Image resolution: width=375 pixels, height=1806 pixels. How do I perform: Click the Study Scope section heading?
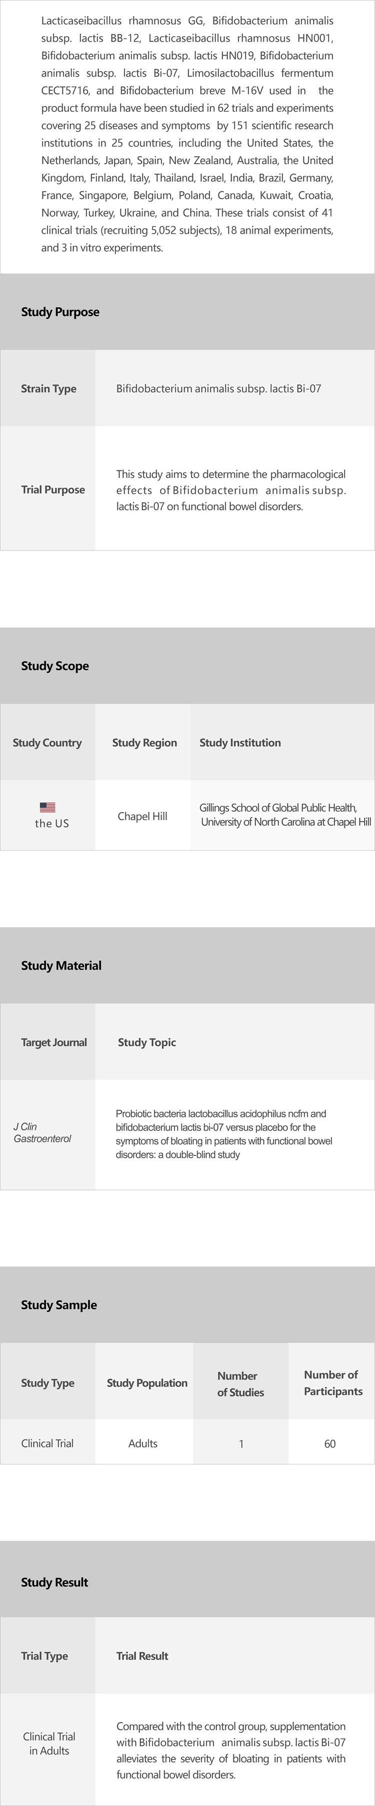point(54,666)
